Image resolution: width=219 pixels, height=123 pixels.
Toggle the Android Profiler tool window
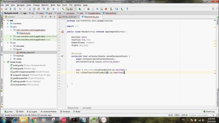[49, 112]
